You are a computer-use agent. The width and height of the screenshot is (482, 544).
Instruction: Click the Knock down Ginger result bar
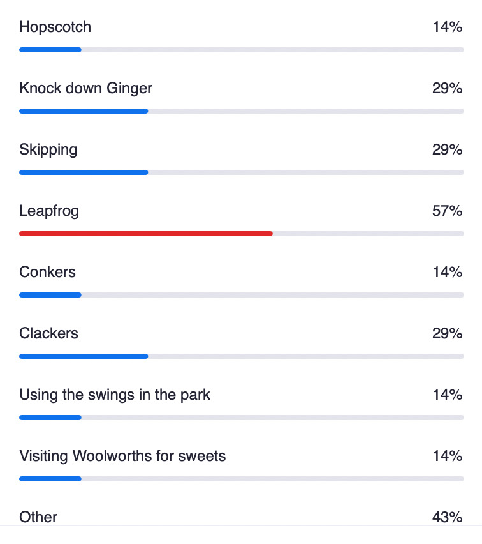coord(84,111)
